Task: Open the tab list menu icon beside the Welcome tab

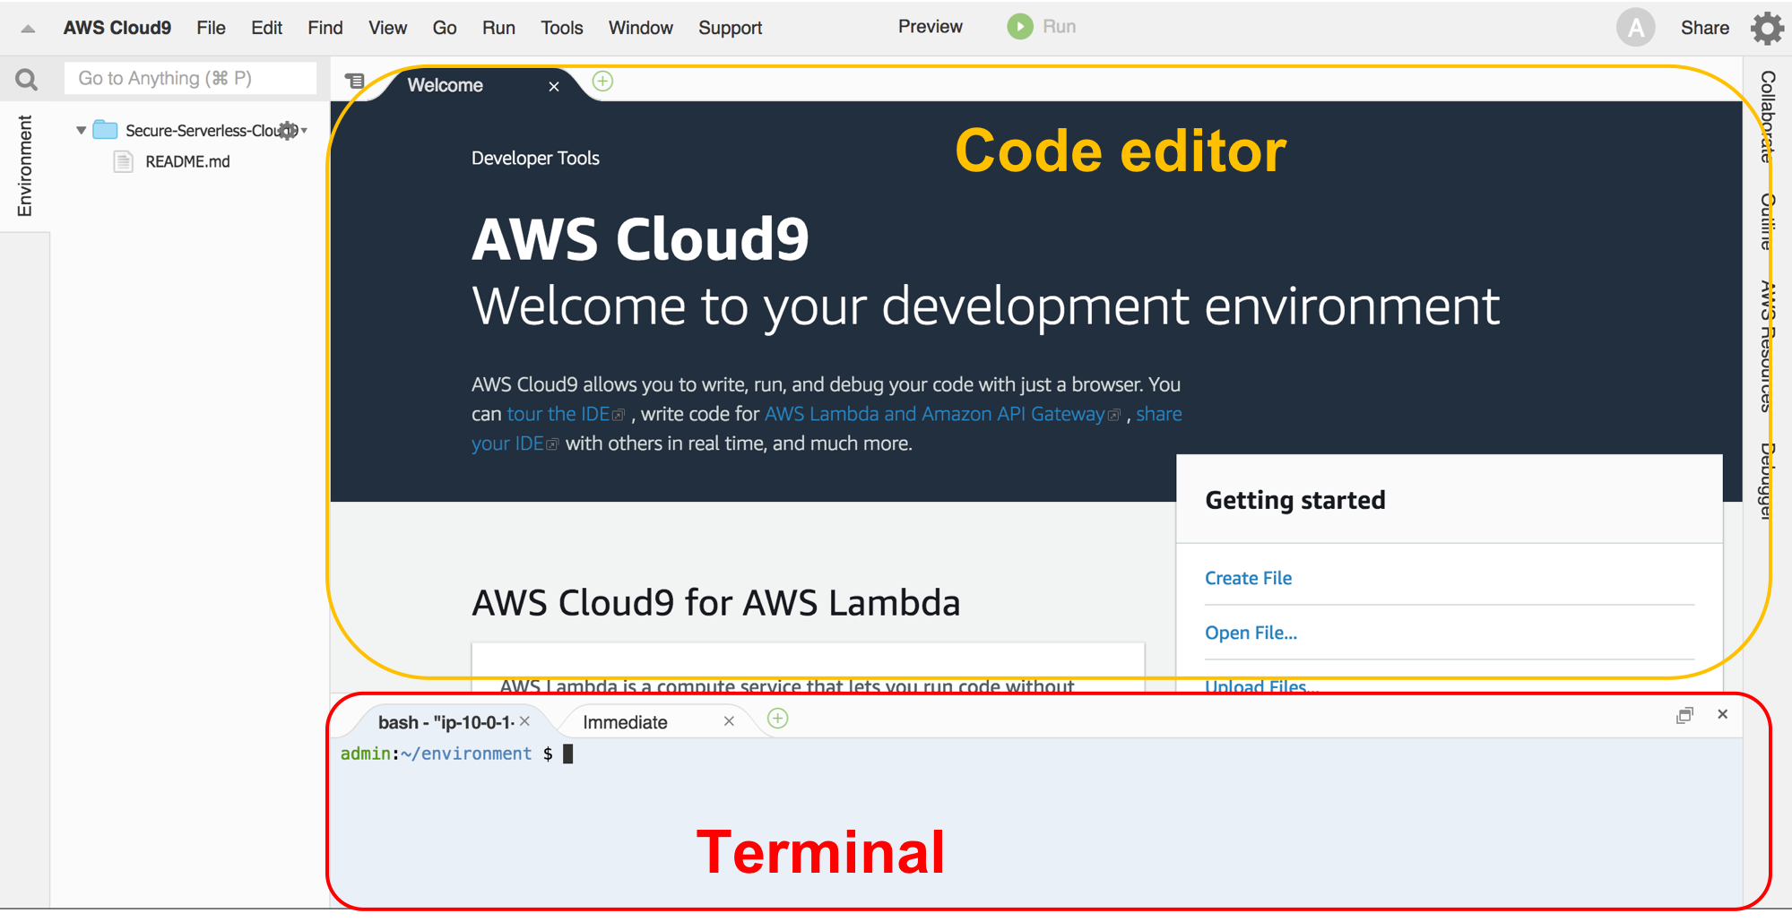Action: click(x=355, y=82)
